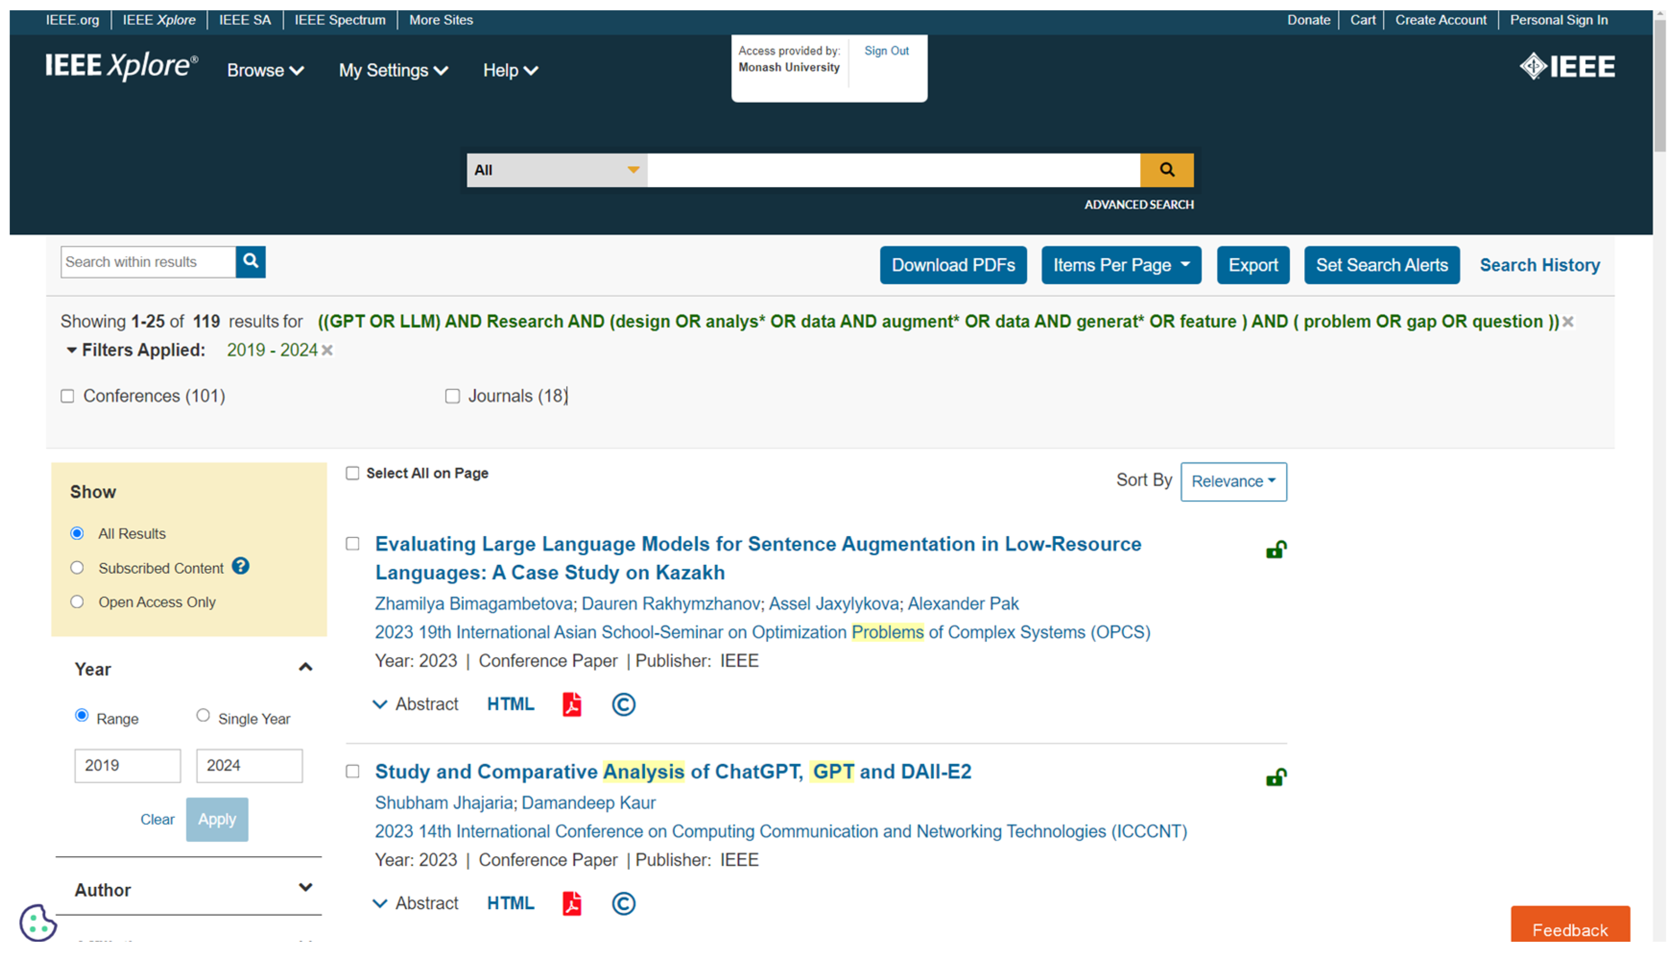
Task: Click the Subscribed Content help question icon
Action: 240,566
